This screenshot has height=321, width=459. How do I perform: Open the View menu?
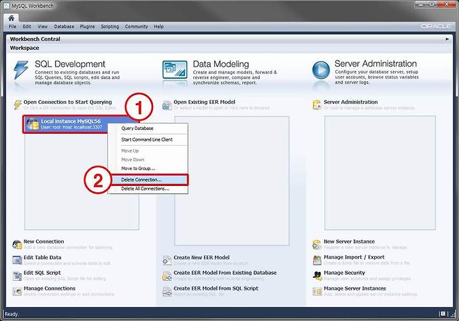pos(42,26)
